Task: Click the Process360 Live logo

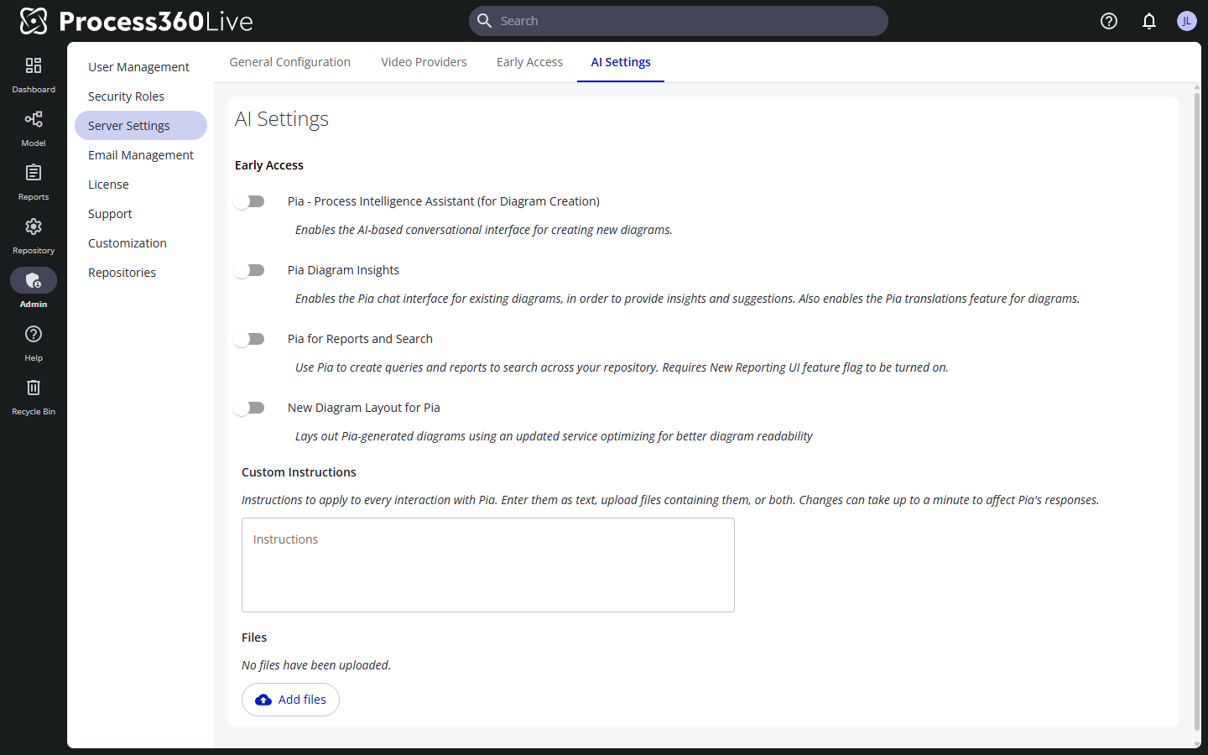Action: click(x=136, y=21)
